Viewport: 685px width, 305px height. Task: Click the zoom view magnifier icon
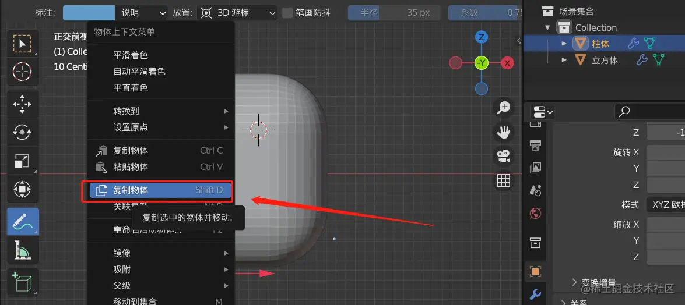[504, 108]
